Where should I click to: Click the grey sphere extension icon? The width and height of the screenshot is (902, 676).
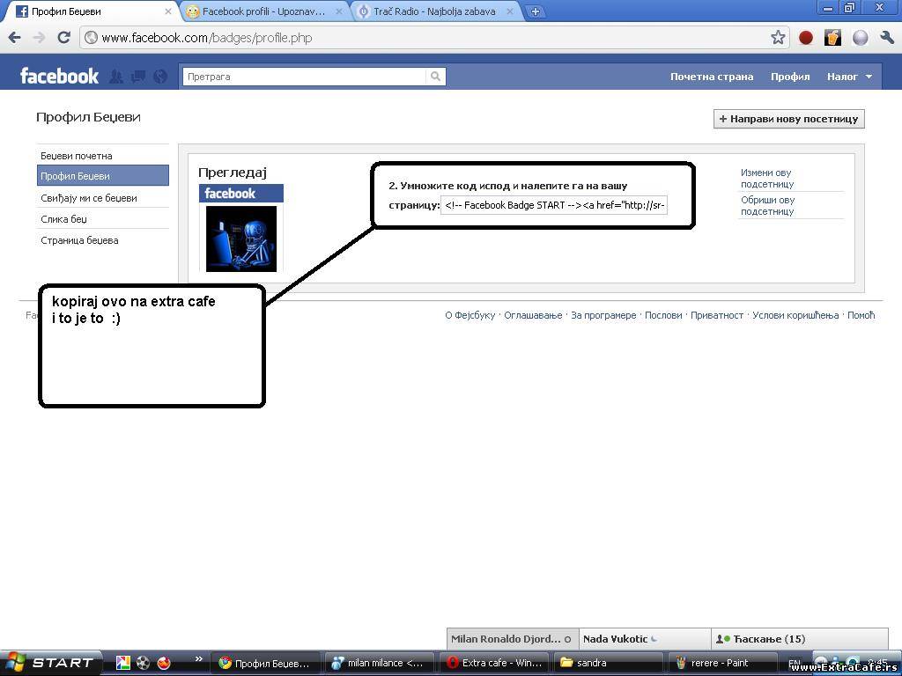click(860, 38)
